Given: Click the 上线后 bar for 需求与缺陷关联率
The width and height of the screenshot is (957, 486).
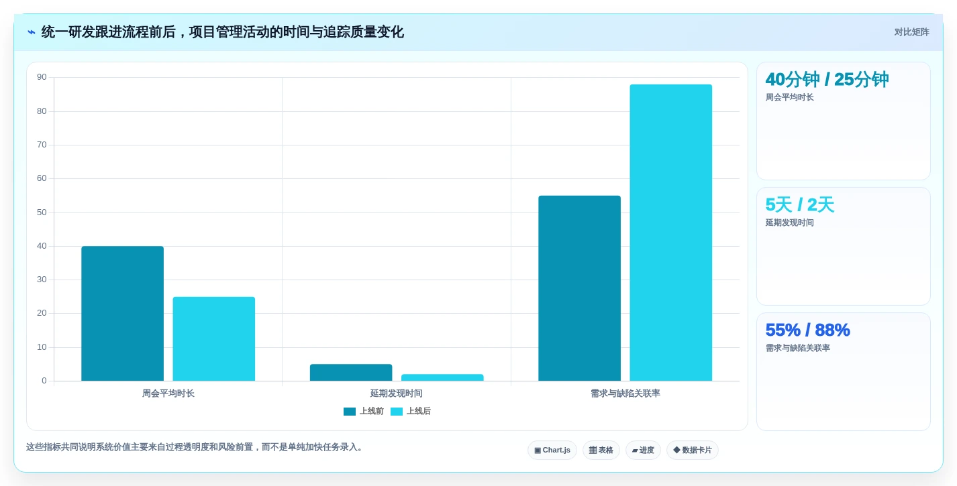Looking at the screenshot, I should point(671,233).
